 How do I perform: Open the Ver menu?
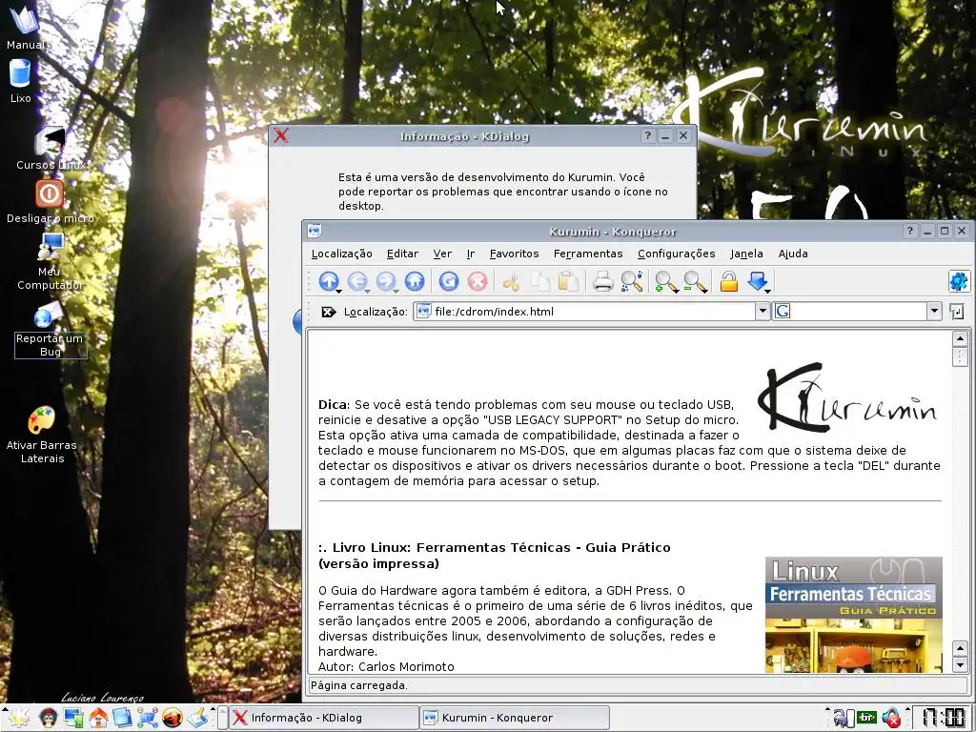(442, 254)
